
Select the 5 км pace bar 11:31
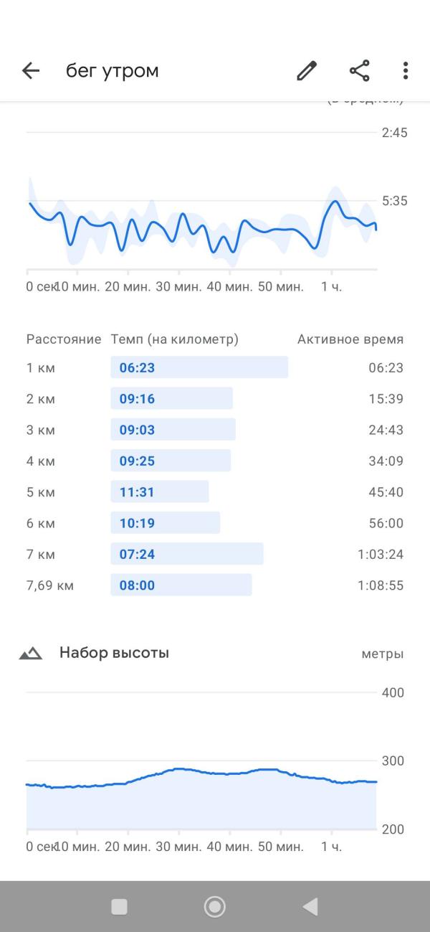pos(160,491)
